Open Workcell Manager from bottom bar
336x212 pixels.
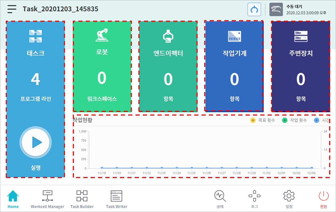(47, 199)
